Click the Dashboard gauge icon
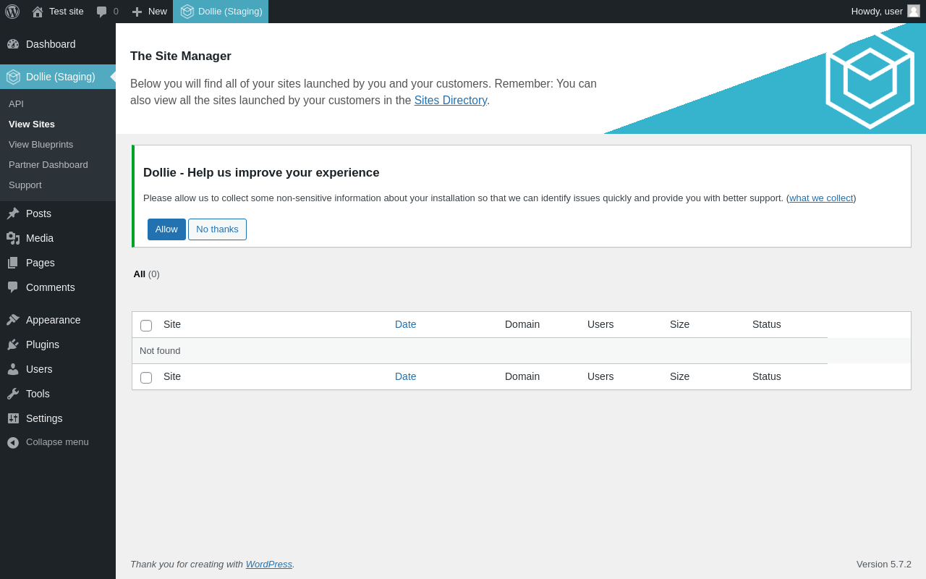 coord(13,44)
